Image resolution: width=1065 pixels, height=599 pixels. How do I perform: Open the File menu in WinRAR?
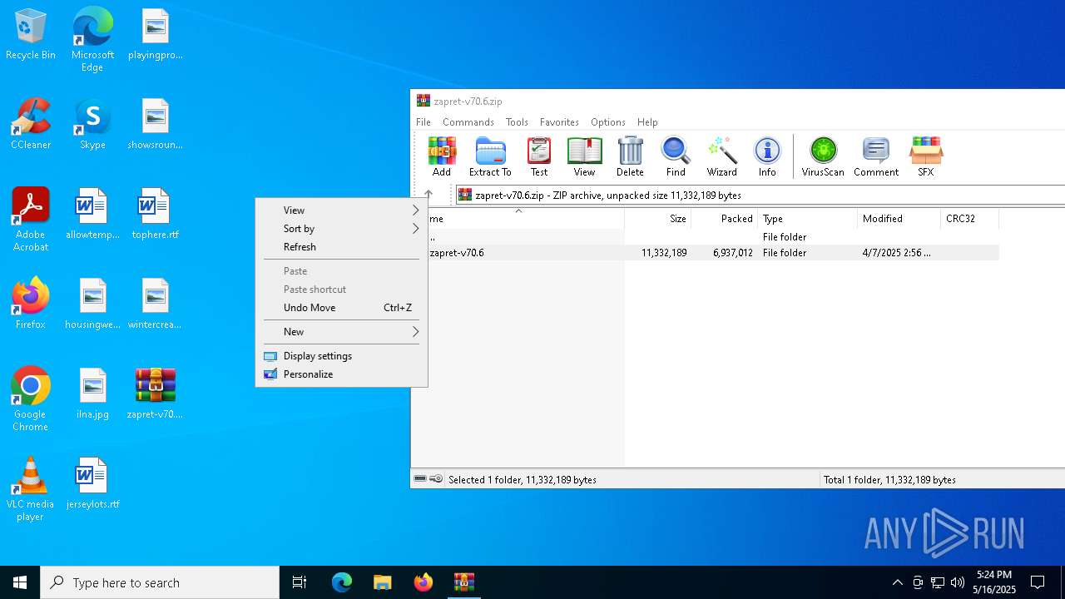(424, 121)
